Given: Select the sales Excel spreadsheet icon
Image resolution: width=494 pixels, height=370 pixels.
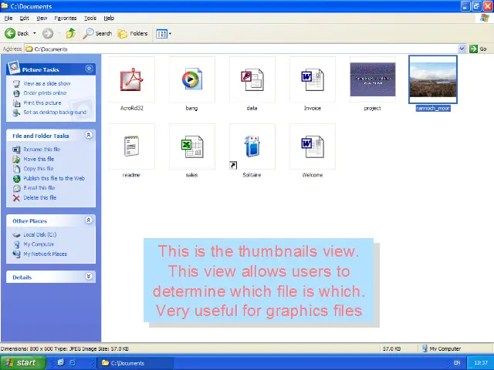Looking at the screenshot, I should pos(191,146).
